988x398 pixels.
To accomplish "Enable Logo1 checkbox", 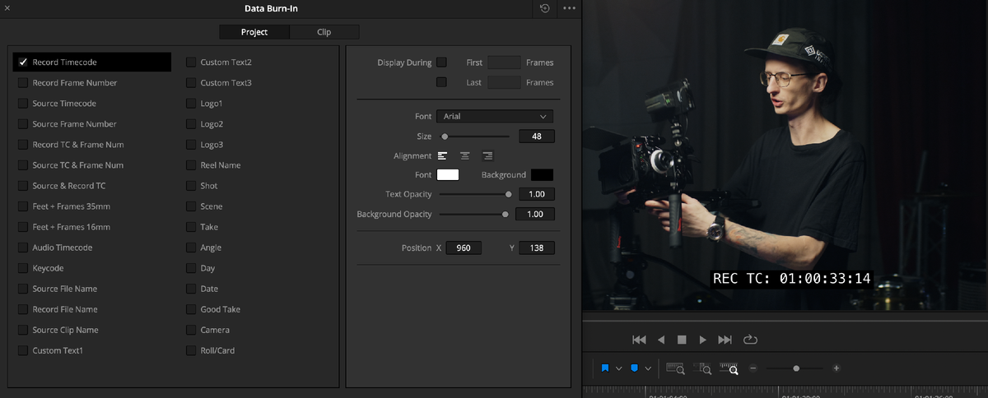I will click(191, 104).
